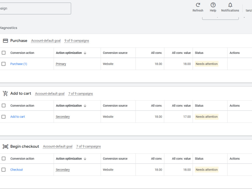
Task: Sort Add to cart table by arrow
Action: (85, 105)
